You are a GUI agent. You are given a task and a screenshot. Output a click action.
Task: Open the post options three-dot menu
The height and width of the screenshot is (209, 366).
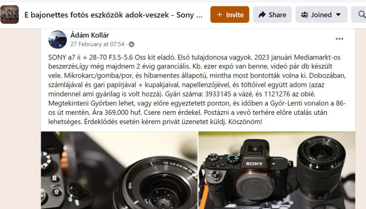[x=339, y=39]
